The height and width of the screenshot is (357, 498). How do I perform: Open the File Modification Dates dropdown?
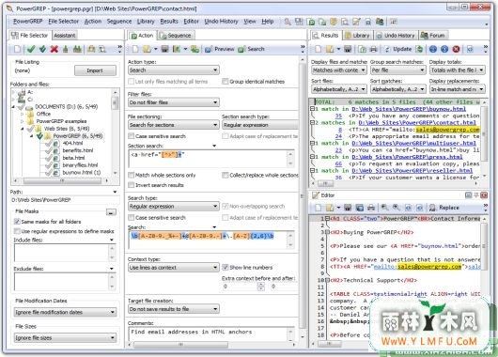pos(65,312)
